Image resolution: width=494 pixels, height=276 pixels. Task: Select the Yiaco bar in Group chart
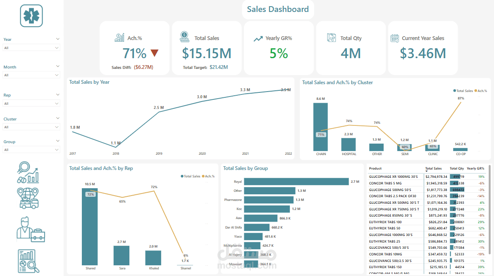(x=253, y=236)
